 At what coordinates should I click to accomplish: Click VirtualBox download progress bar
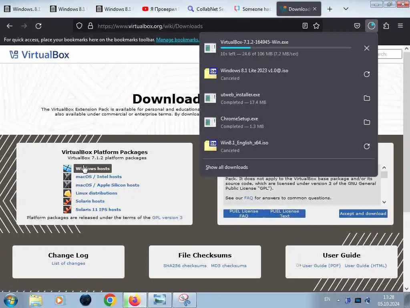pos(286,48)
